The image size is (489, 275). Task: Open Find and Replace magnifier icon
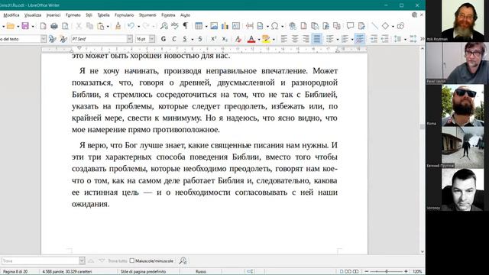point(164,26)
